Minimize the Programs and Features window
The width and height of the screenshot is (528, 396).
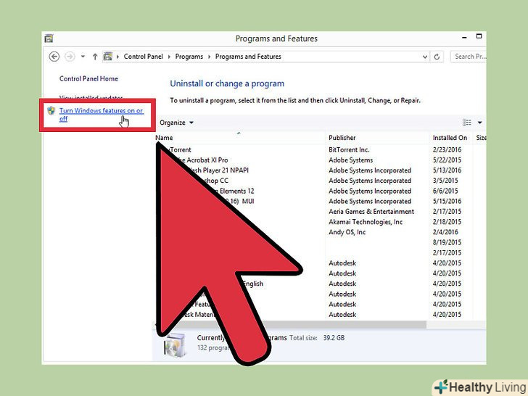click(x=464, y=38)
